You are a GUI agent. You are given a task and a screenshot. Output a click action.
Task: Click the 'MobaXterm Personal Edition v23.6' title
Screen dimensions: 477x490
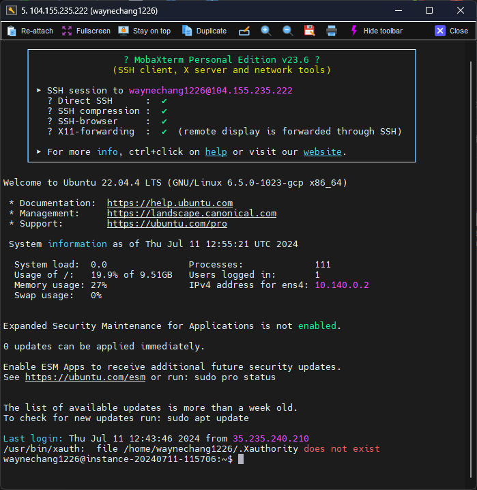point(222,59)
